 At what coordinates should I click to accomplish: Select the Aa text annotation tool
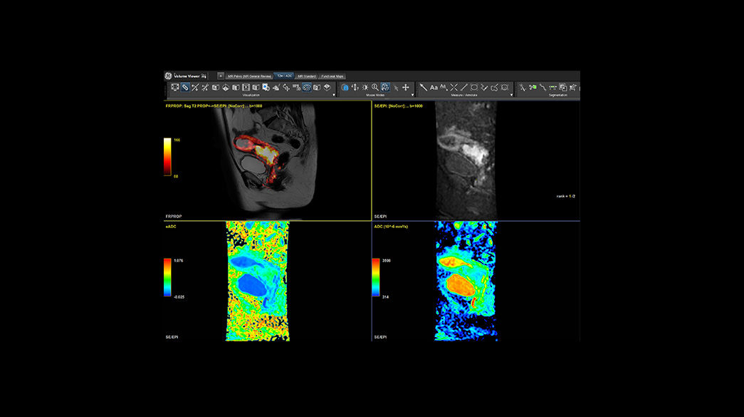coord(434,88)
